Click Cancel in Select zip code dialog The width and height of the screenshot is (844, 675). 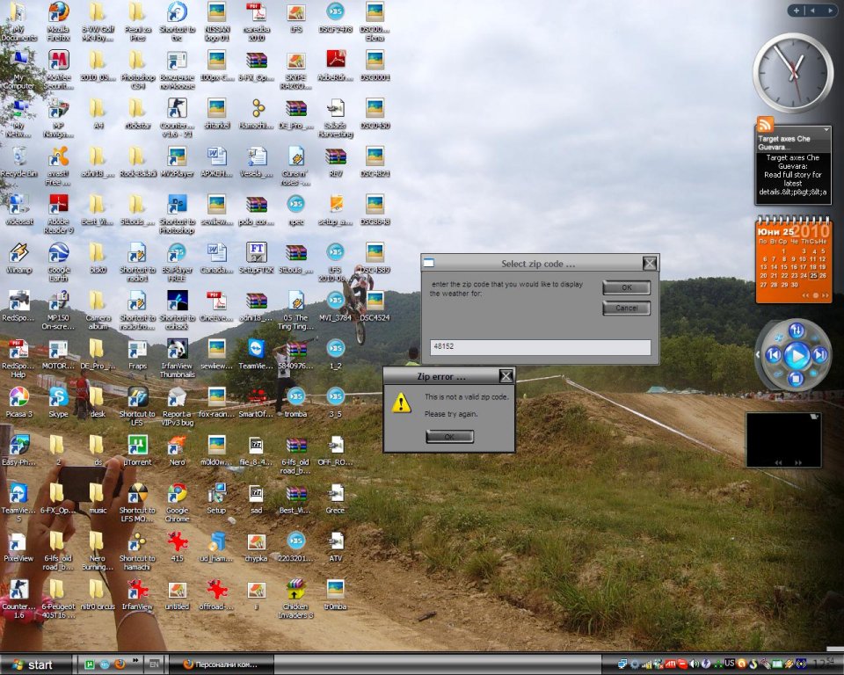pyautogui.click(x=626, y=308)
